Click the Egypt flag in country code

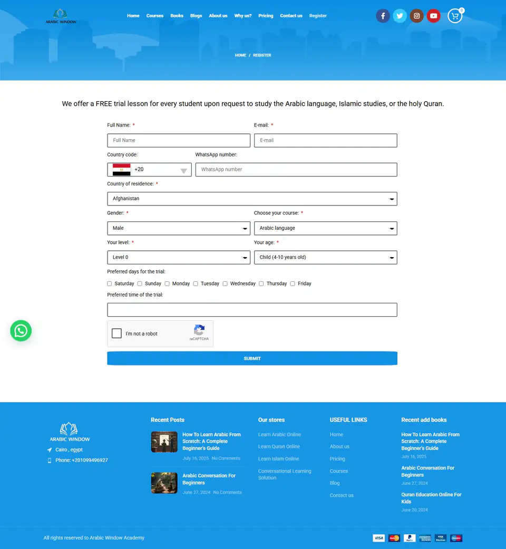[x=122, y=170]
